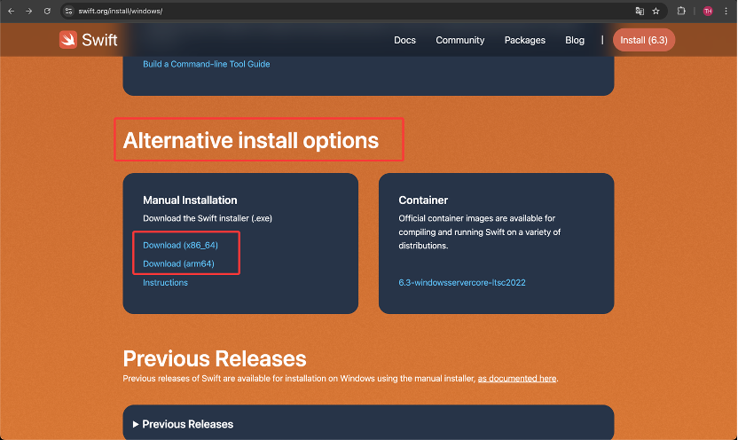Click the Swift bird logo
Viewport: 738px width, 440px height.
pyautogui.click(x=68, y=40)
